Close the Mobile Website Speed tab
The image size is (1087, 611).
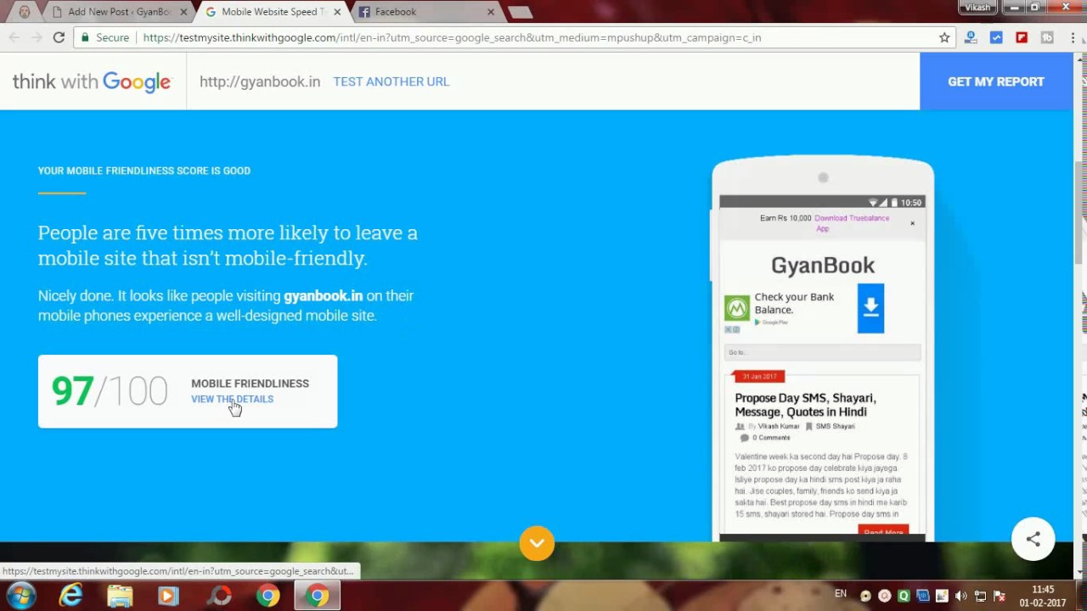click(x=337, y=12)
